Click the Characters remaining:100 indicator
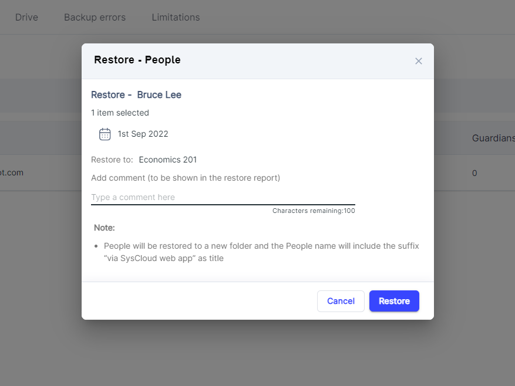This screenshot has width=515, height=386. coord(314,210)
